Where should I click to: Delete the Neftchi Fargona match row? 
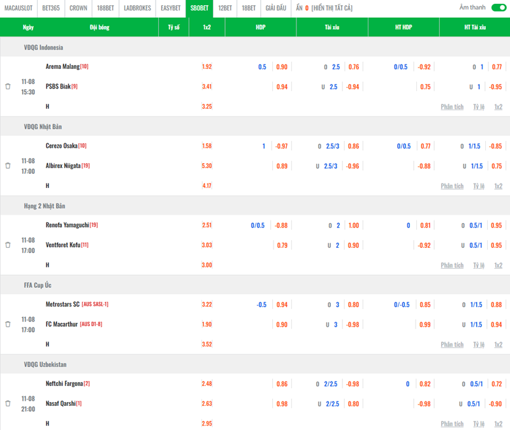tap(8, 404)
